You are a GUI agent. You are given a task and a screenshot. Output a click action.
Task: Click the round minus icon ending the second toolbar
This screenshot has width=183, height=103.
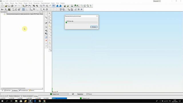tap(81, 9)
